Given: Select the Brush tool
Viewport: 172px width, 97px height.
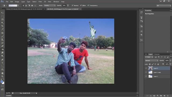Looking at the screenshot, I should [x=2, y=36].
